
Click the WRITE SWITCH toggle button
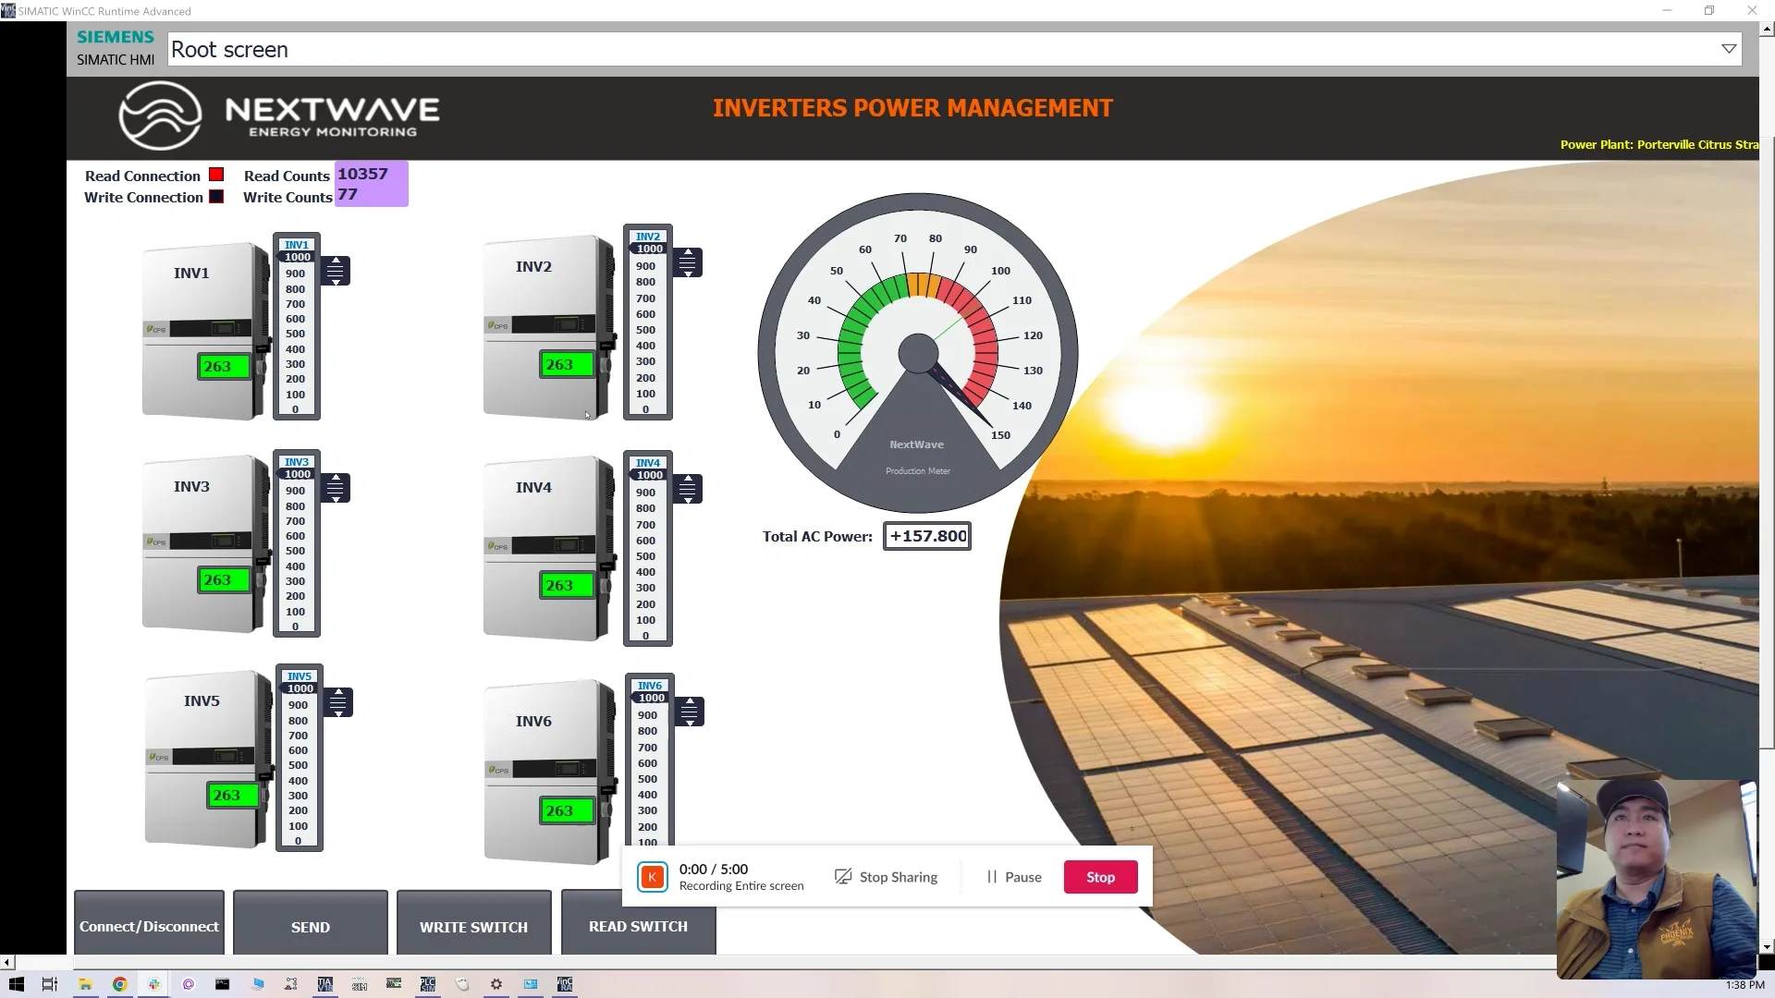point(473,926)
